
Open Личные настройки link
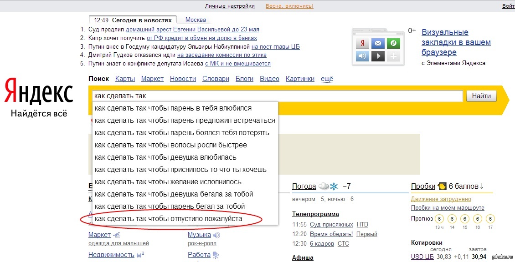click(230, 6)
